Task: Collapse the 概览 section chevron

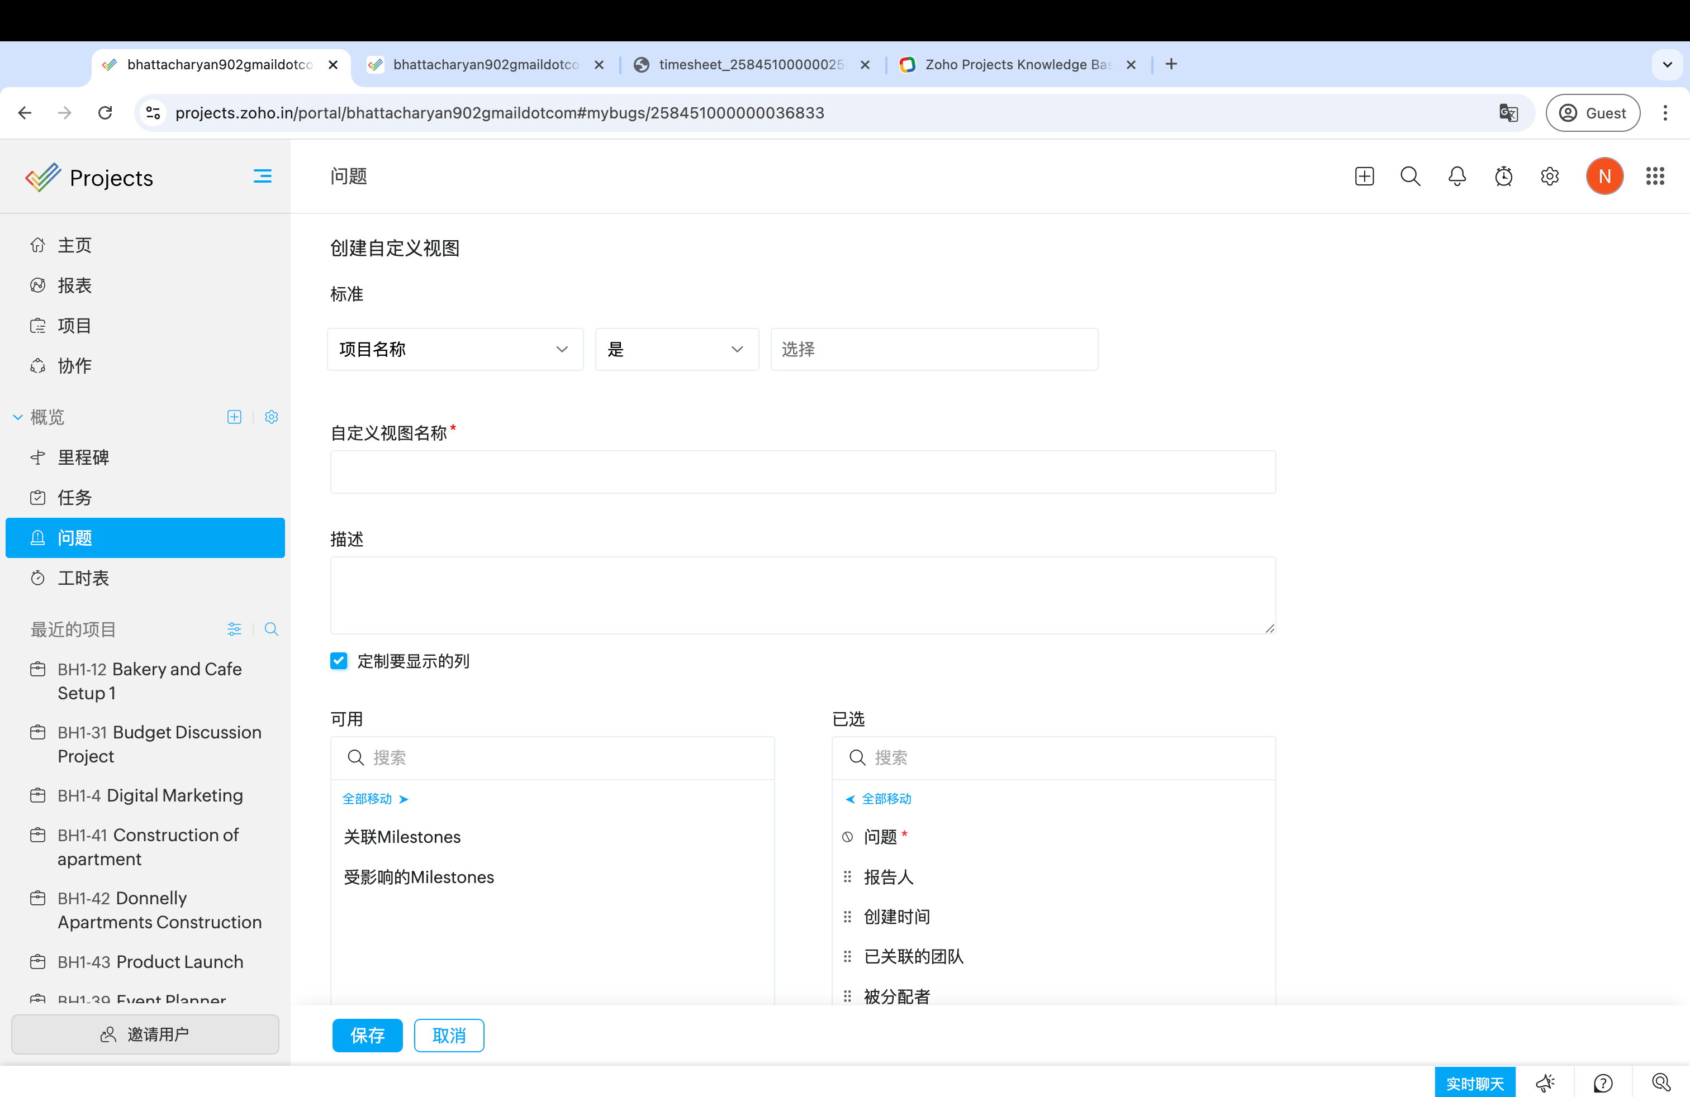Action: tap(18, 417)
